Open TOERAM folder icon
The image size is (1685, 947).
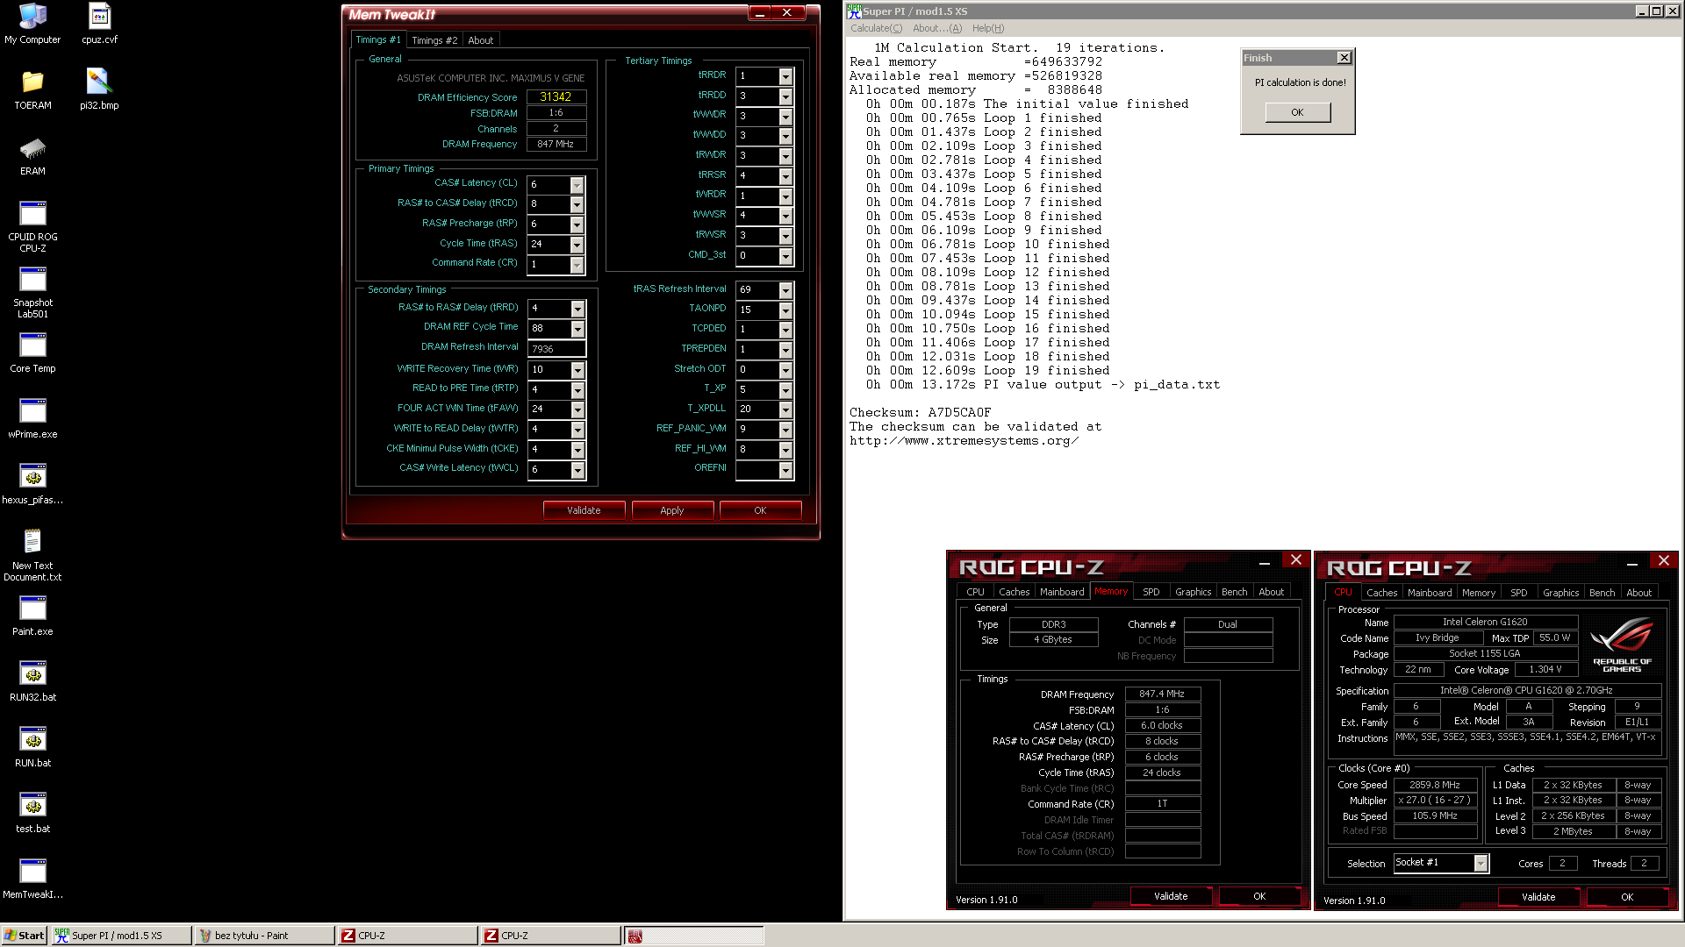[x=32, y=89]
